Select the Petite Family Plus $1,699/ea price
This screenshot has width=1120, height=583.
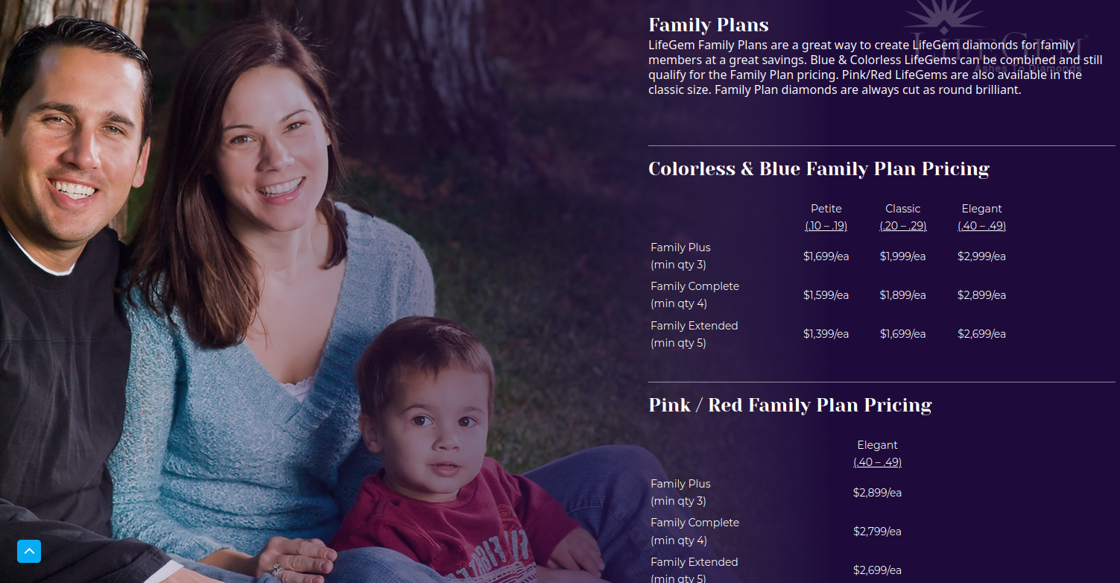826,256
